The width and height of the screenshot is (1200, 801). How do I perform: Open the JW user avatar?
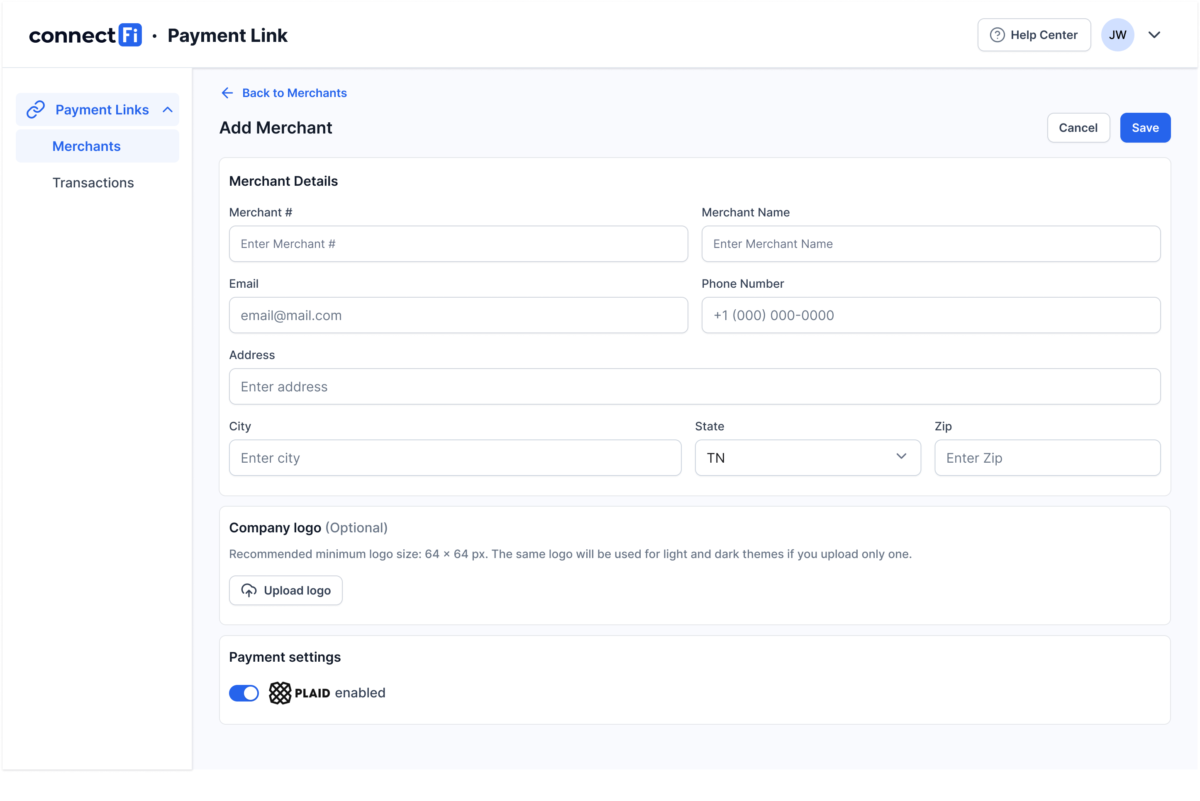click(x=1117, y=35)
